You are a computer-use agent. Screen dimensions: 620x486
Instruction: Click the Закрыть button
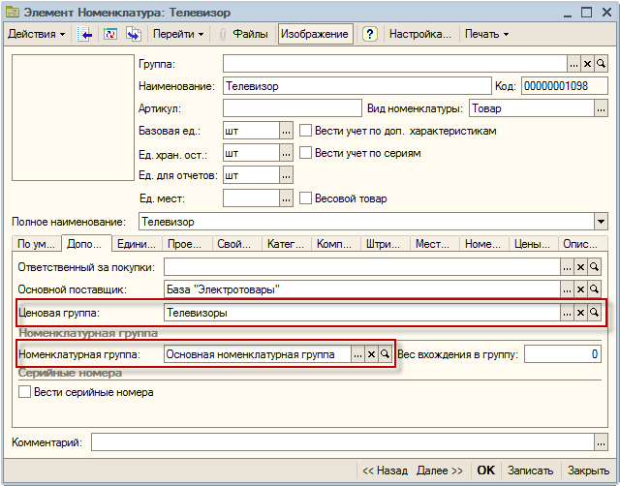[588, 471]
